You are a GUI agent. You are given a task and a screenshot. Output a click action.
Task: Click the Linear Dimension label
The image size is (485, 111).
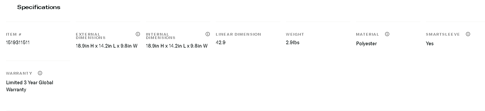[x=238, y=34]
